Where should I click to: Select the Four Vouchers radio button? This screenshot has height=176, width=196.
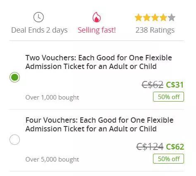tap(15, 140)
